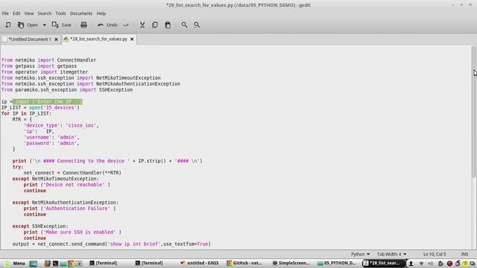Open the File menu

[5, 13]
